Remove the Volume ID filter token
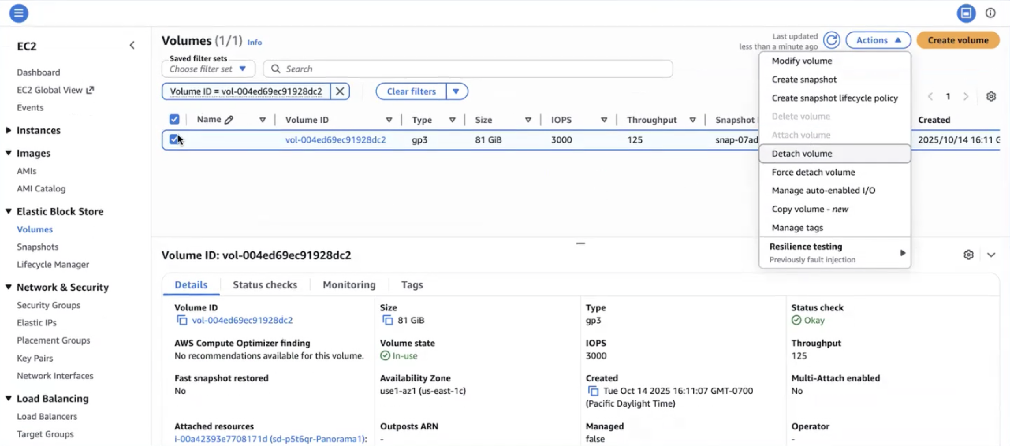This screenshot has height=446, width=1010. 340,91
